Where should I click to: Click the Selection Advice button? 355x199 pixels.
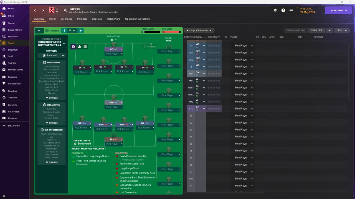(x=296, y=30)
